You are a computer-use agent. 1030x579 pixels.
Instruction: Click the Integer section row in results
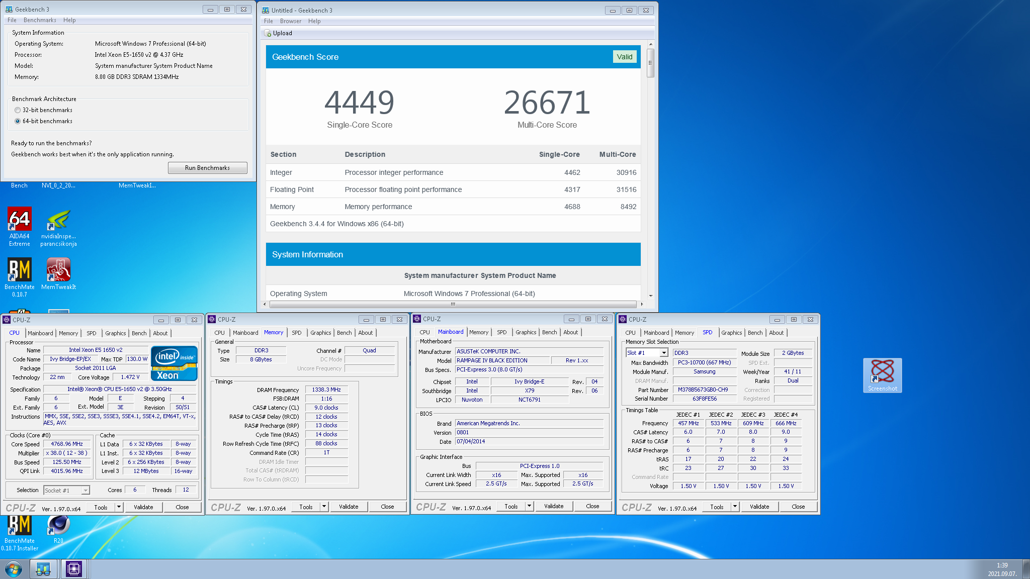pyautogui.click(x=453, y=172)
